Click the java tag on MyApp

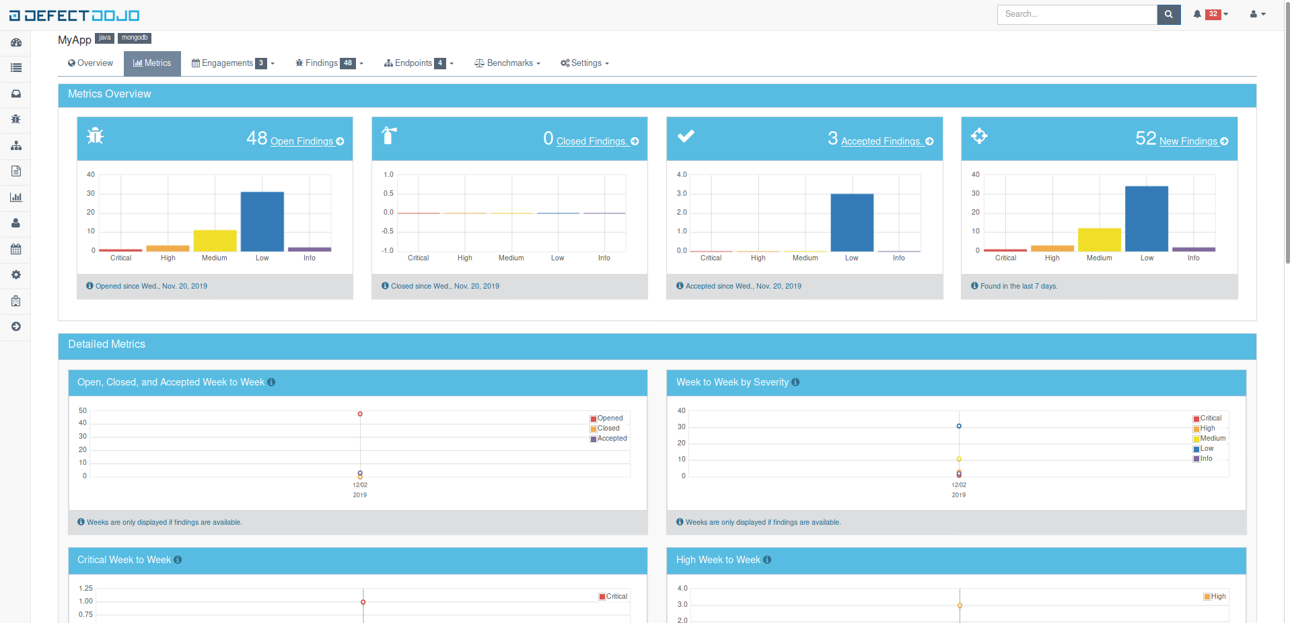(104, 38)
